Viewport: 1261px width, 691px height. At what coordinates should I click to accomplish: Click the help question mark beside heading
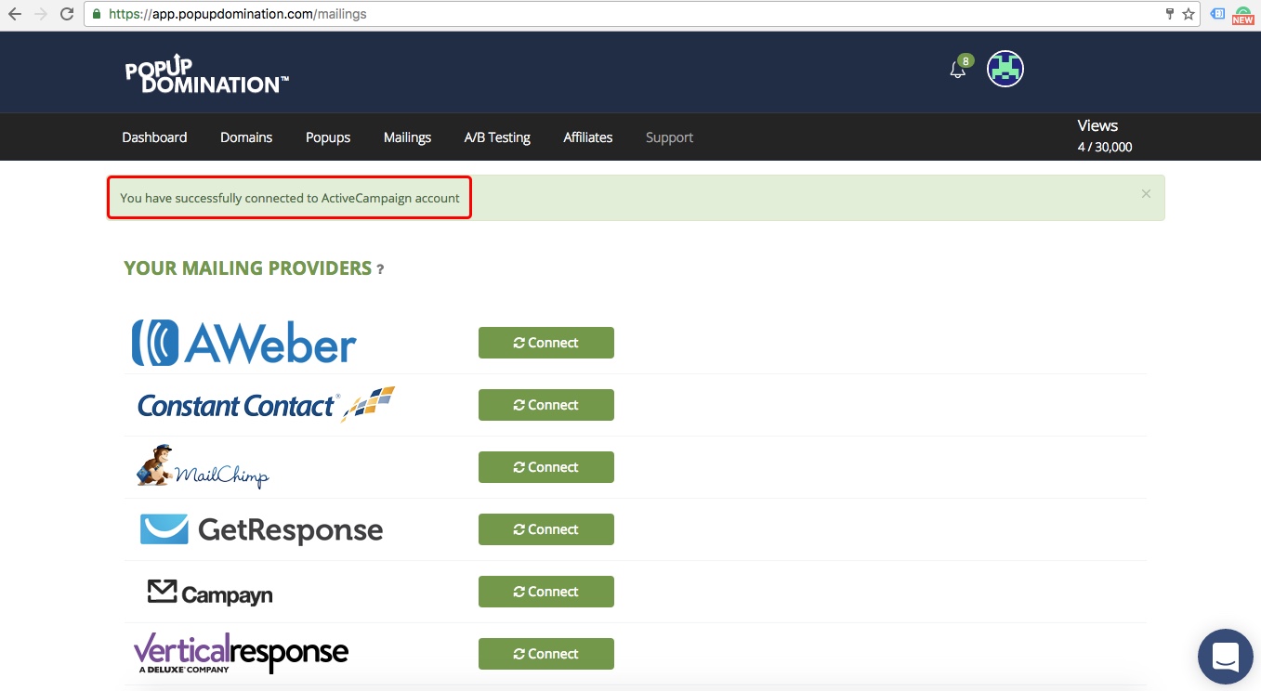point(380,269)
